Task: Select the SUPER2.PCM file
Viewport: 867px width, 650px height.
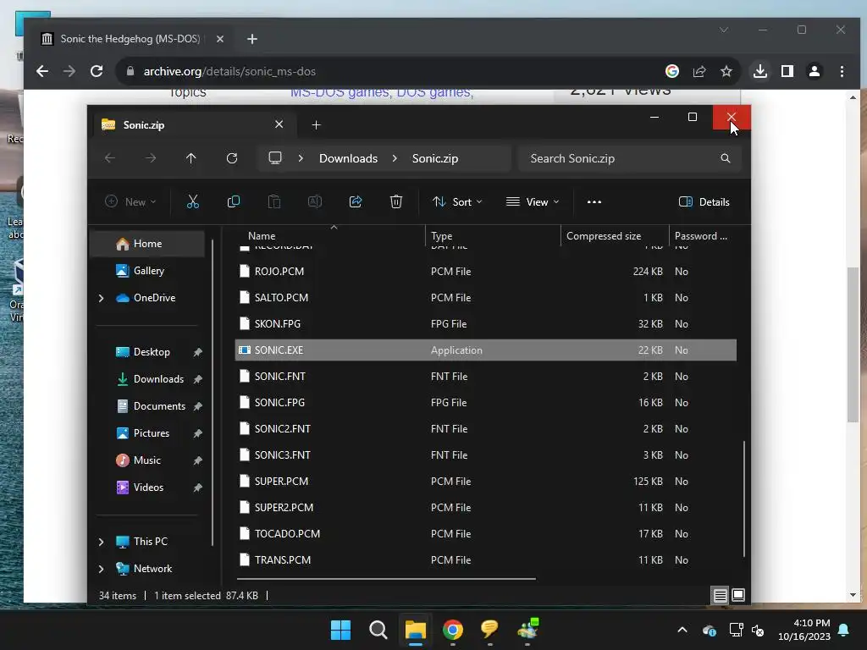Action: 485,508
